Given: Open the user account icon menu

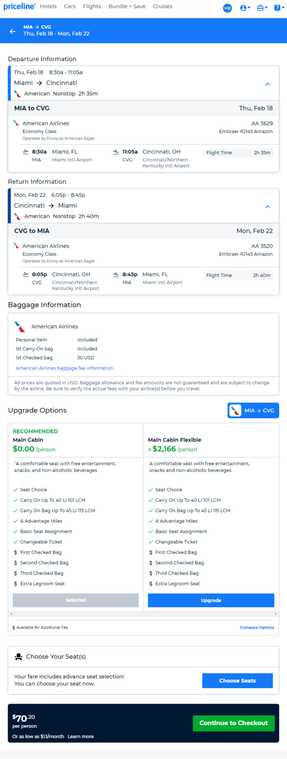Looking at the screenshot, I should point(245,8).
